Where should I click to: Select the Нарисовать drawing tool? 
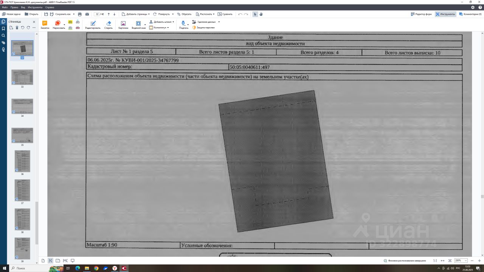coord(58,25)
